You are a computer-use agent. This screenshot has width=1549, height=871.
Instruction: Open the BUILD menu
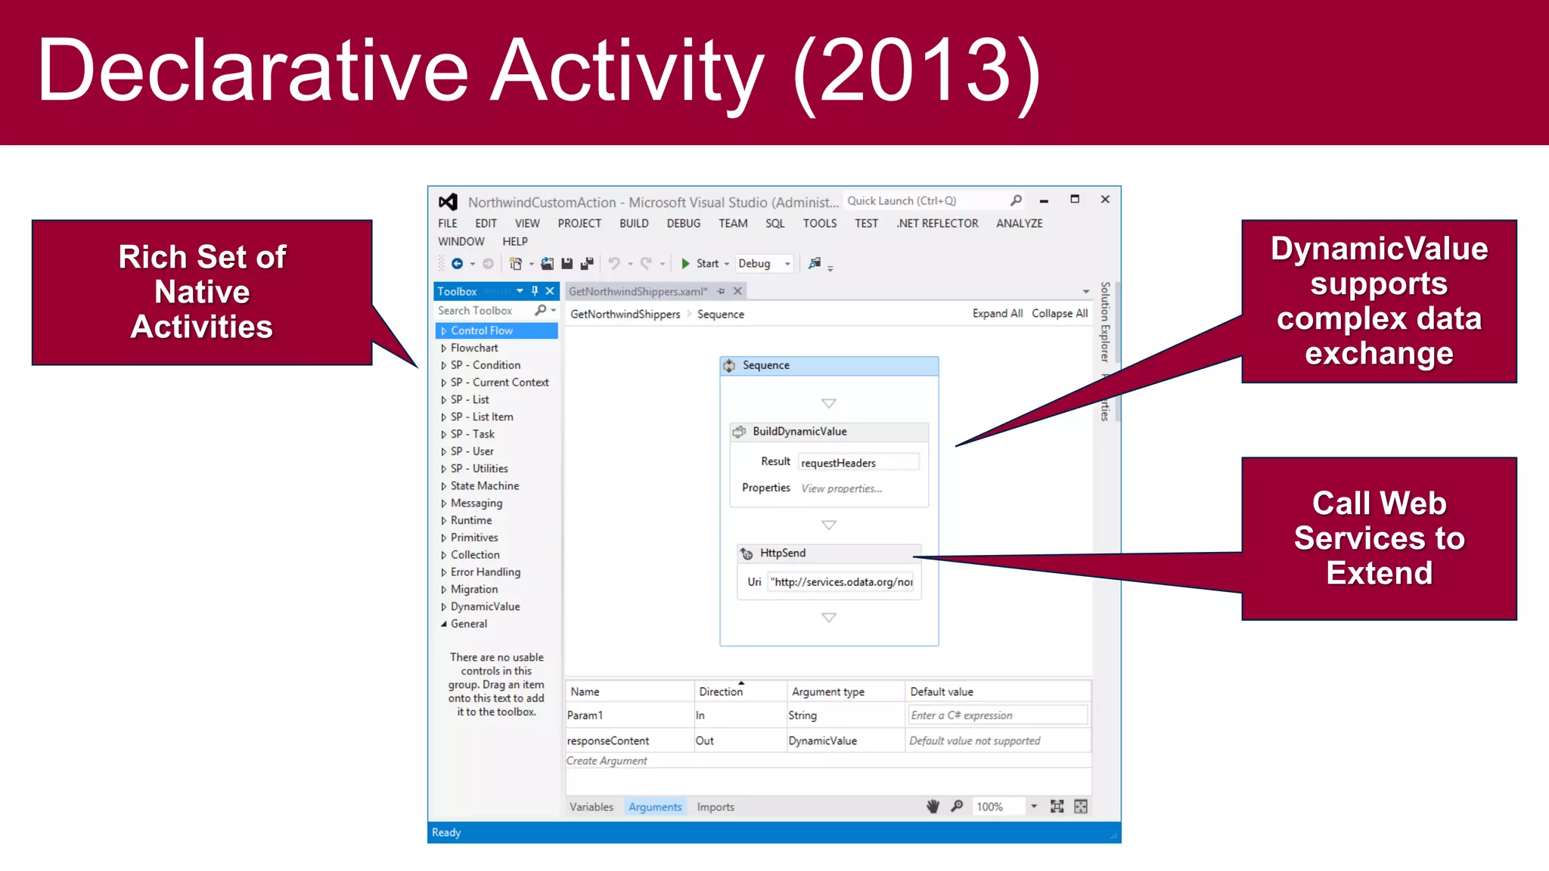pyautogui.click(x=634, y=223)
